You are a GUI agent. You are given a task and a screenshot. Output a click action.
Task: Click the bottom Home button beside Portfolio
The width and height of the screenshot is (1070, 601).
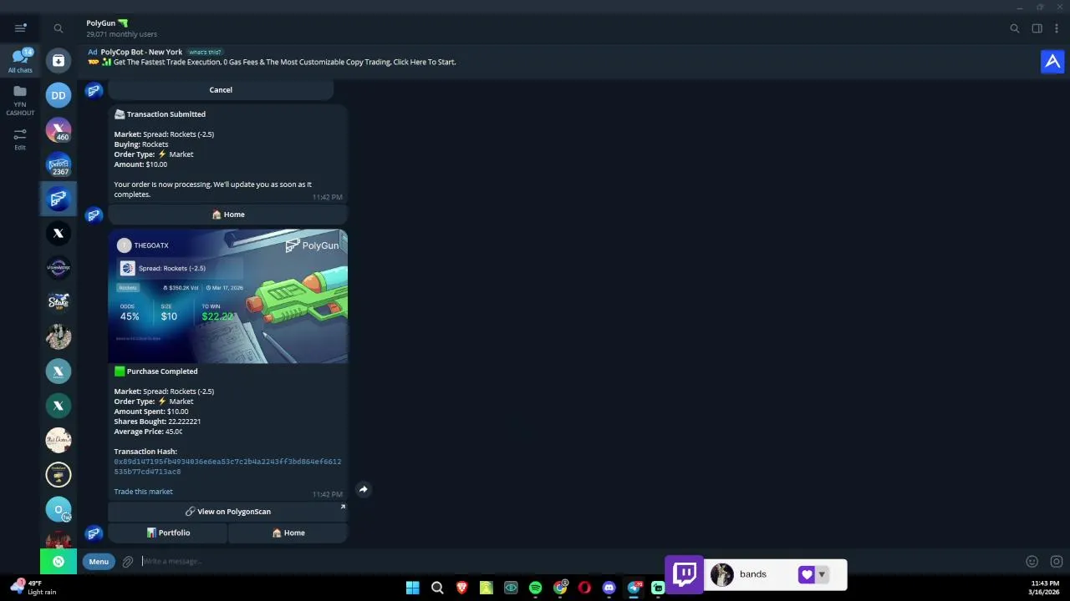click(288, 533)
